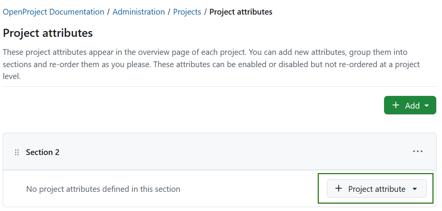Click plus icon on Project attribute button
442x211 pixels.
338,189
